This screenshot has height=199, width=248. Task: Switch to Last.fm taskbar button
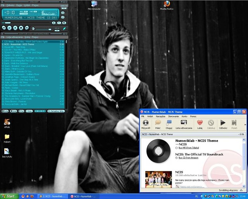(84, 196)
